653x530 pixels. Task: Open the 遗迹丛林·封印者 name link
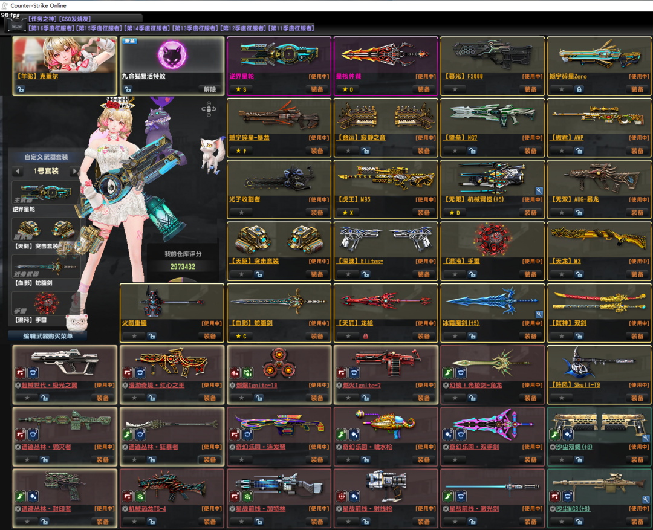(x=46, y=509)
